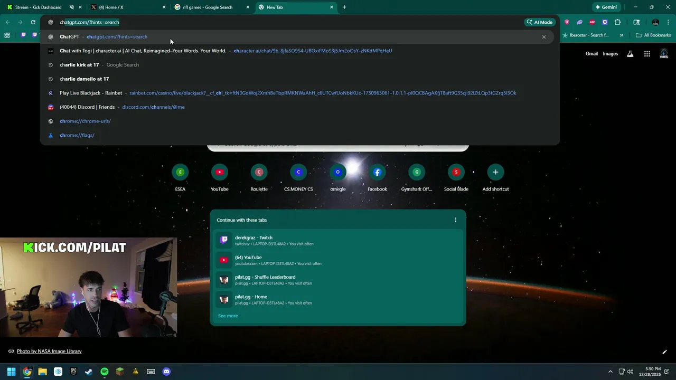
Task: Open the Search Labs flask icon
Action: 630,54
